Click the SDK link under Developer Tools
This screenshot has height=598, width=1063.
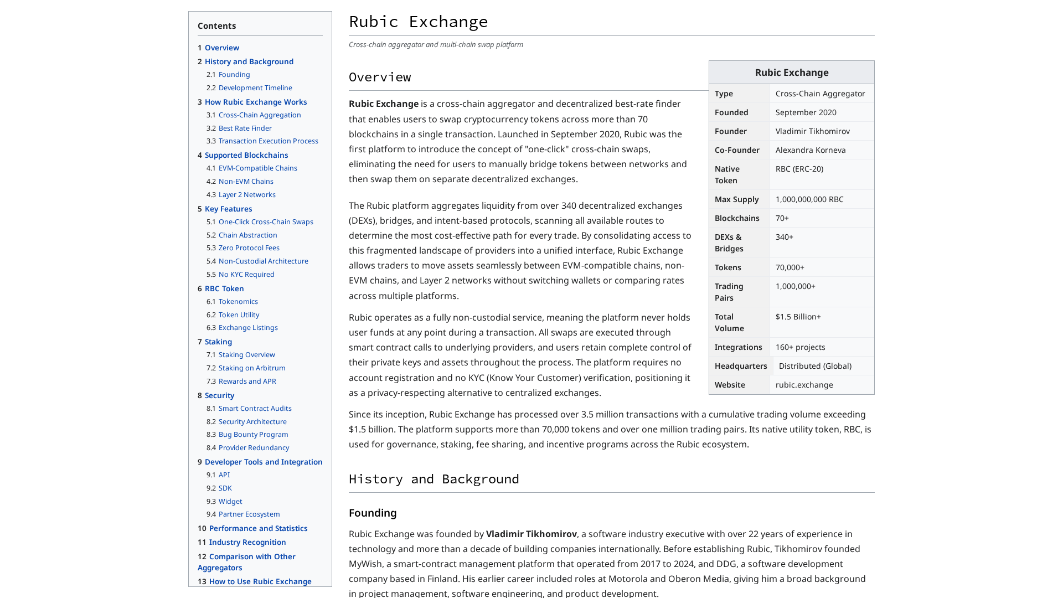click(x=225, y=488)
